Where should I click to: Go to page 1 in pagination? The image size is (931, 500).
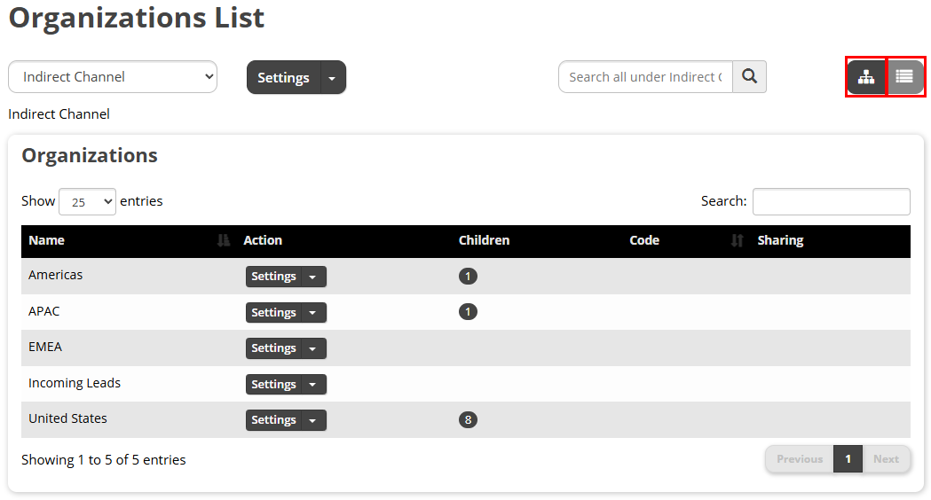(848, 459)
